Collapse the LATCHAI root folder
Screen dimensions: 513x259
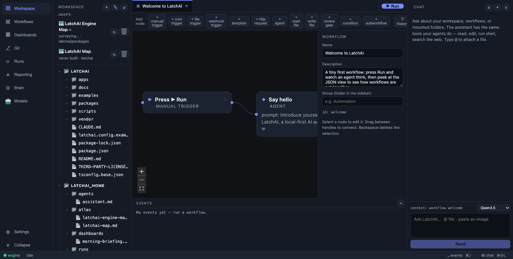[60, 71]
